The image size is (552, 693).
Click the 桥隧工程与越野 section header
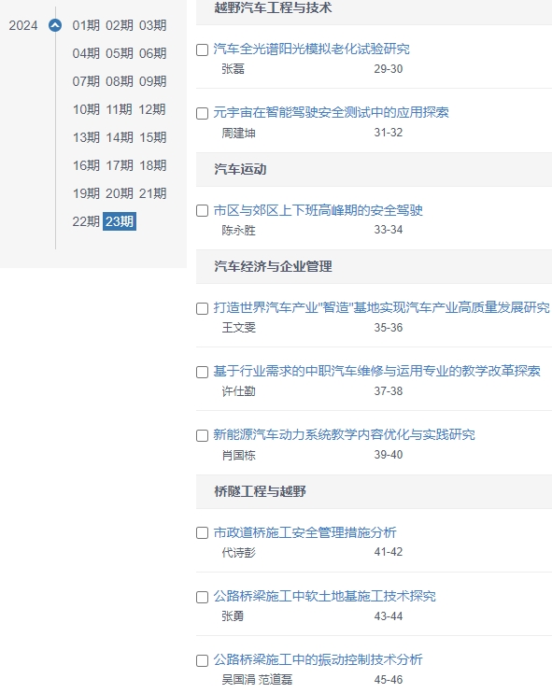pyautogui.click(x=260, y=491)
